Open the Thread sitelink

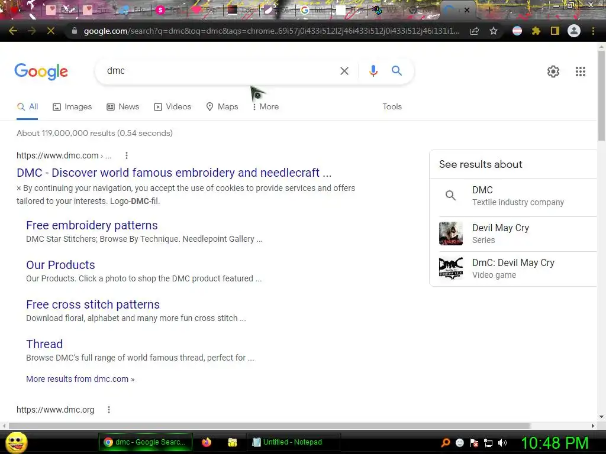44,344
